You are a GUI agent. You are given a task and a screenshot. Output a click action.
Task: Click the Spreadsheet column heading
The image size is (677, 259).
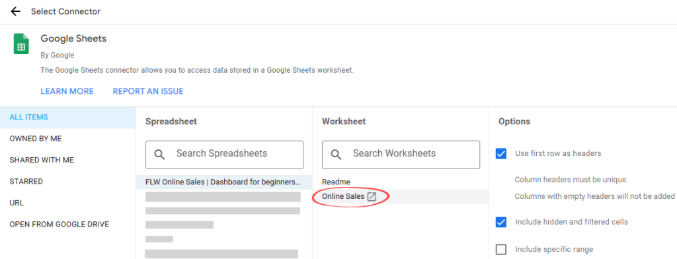171,122
